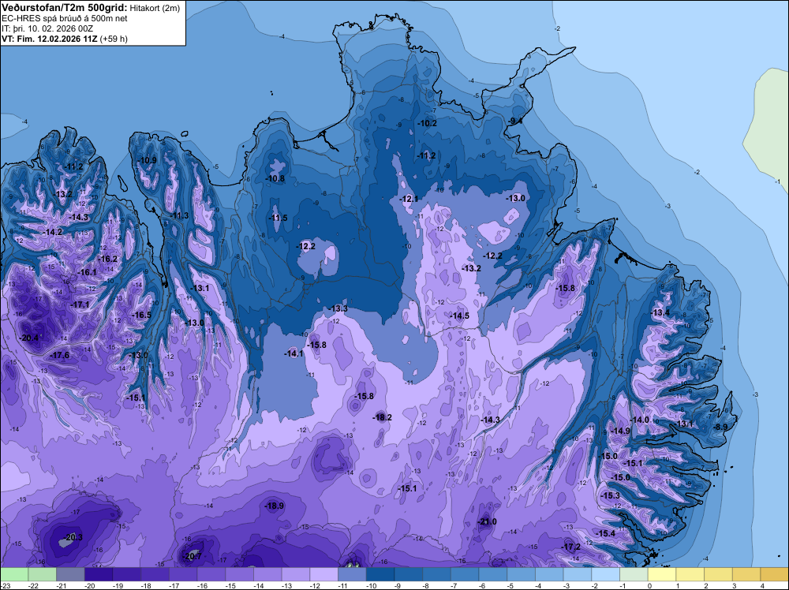Click the -14.1 temperature value
This screenshot has height=590, width=789.
click(x=294, y=354)
